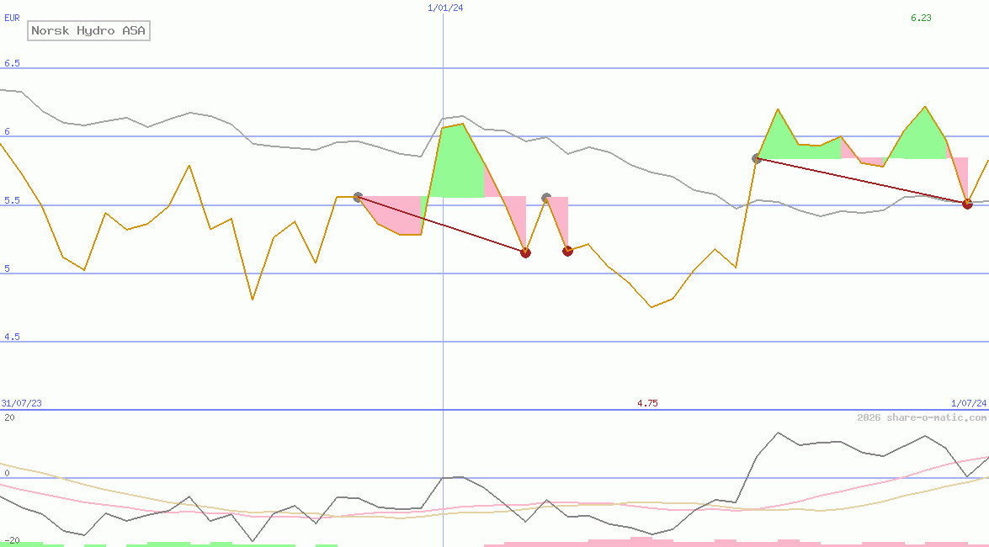This screenshot has width=989, height=547.
Task: Click the second gray buy marker dot
Action: click(x=546, y=198)
